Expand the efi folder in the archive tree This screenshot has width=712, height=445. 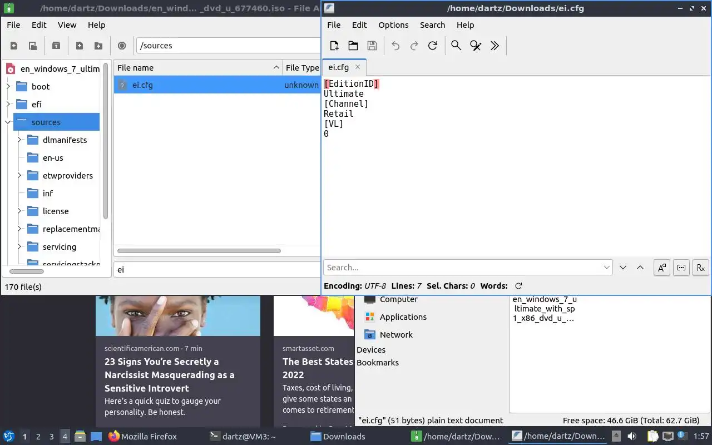click(x=8, y=105)
